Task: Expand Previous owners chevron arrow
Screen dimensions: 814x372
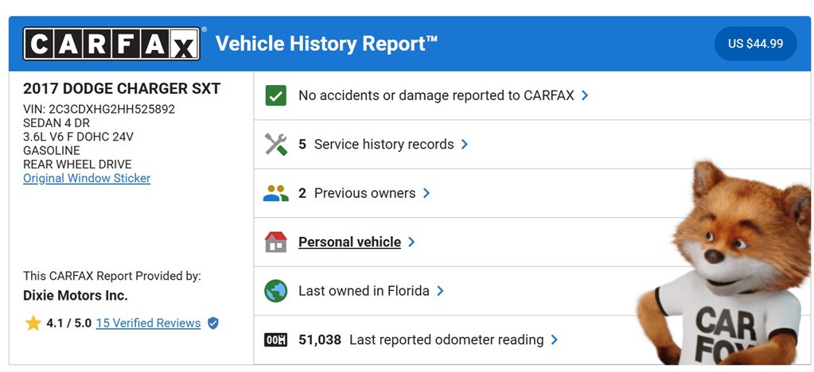Action: 426,193
